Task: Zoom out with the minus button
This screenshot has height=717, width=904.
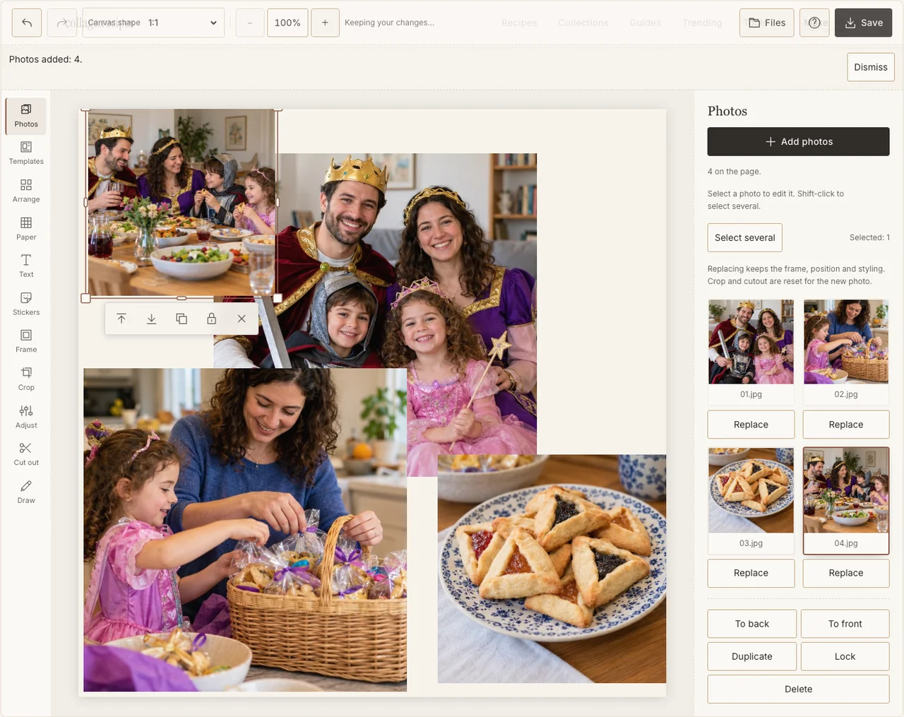Action: (x=250, y=23)
